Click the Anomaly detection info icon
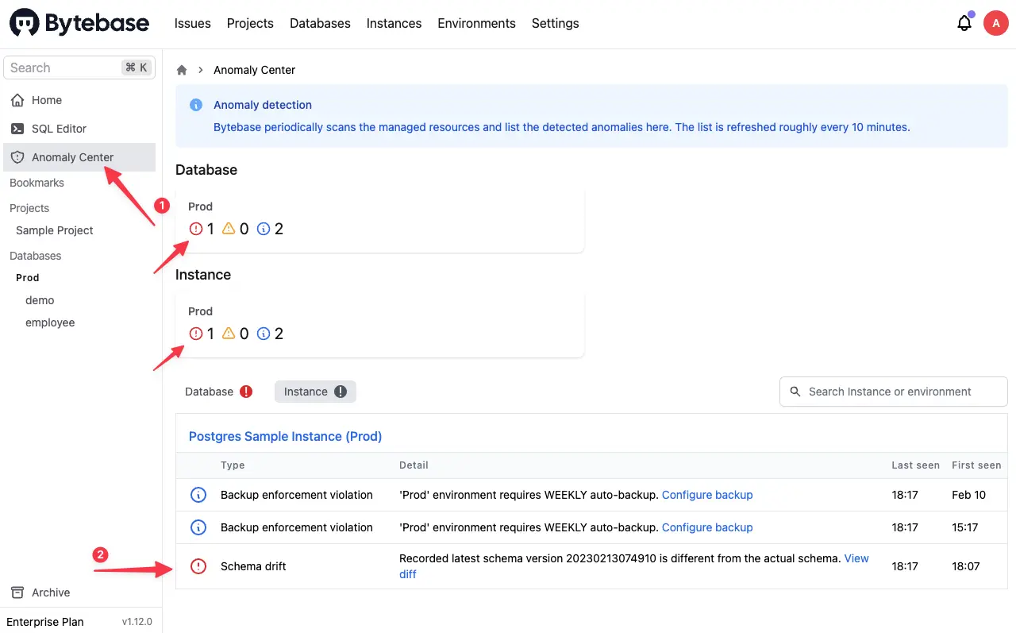This screenshot has height=633, width=1016. [x=196, y=105]
